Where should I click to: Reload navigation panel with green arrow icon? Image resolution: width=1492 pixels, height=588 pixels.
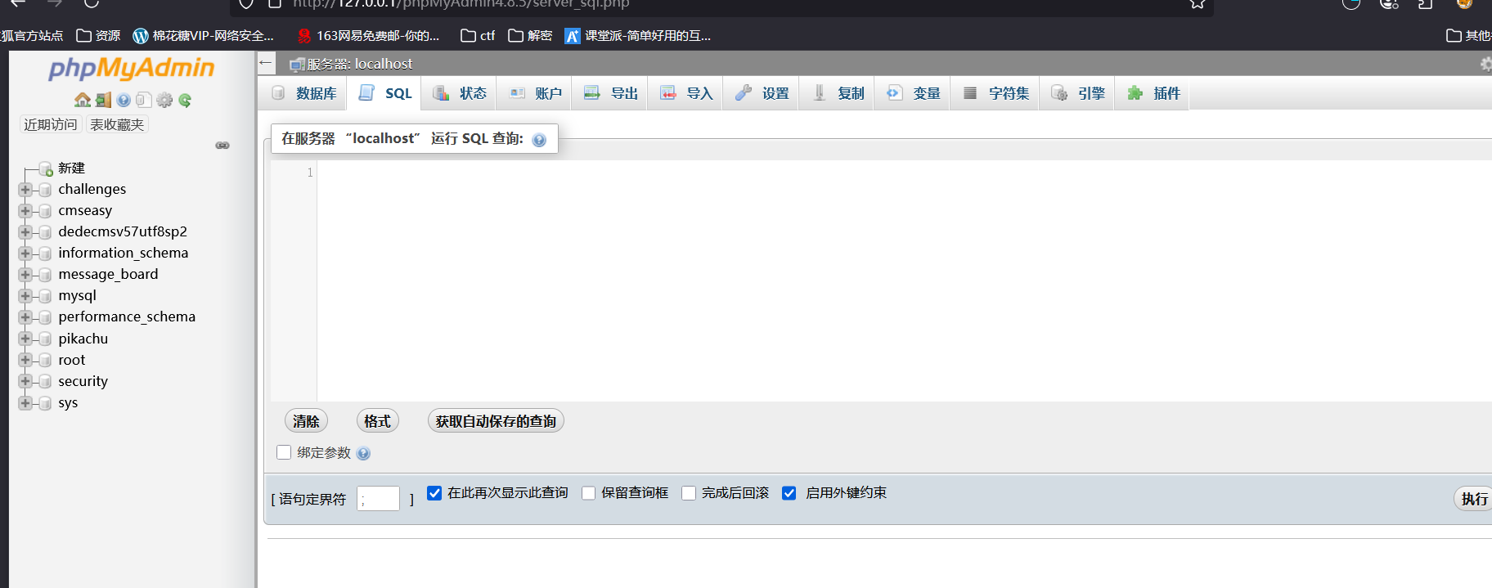click(185, 100)
